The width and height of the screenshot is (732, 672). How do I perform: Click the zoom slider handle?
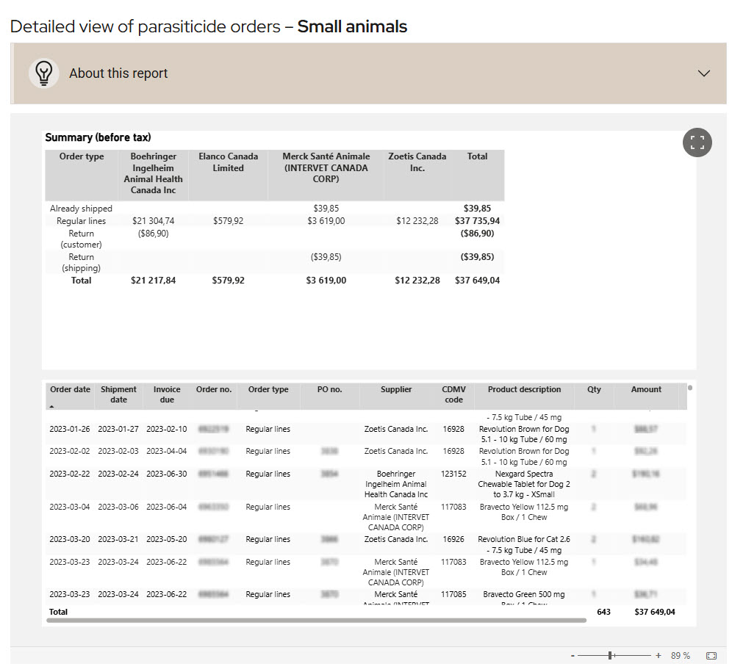click(611, 655)
